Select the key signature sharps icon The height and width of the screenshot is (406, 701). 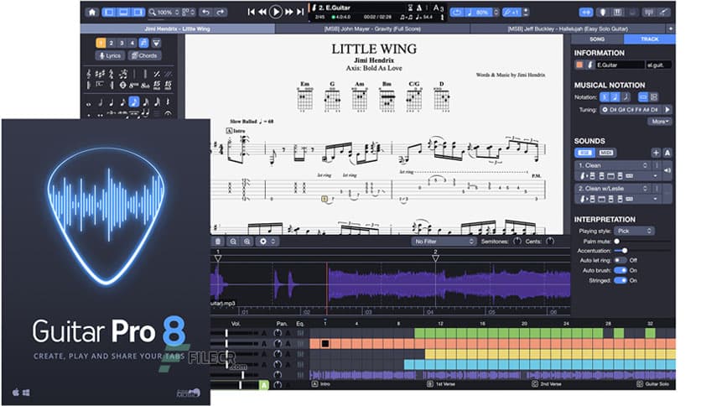(100, 74)
